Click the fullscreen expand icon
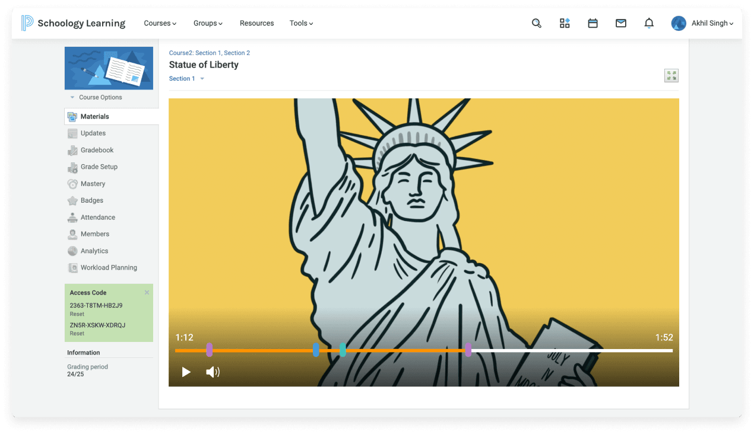The width and height of the screenshot is (754, 435). click(671, 75)
